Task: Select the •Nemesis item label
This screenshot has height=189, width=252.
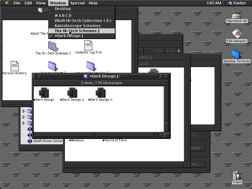Action: pos(76,140)
